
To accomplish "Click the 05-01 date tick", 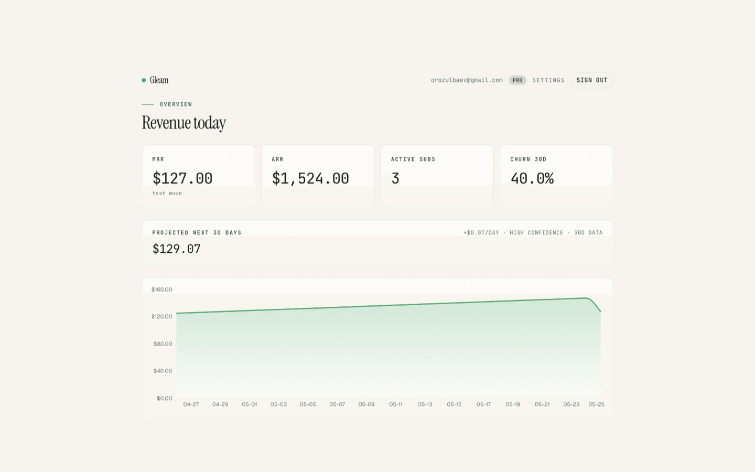I will (250, 404).
